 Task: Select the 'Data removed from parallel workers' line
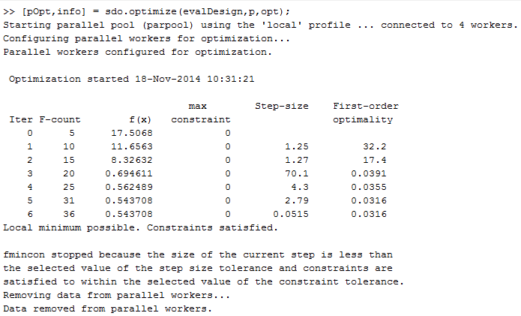(x=107, y=308)
